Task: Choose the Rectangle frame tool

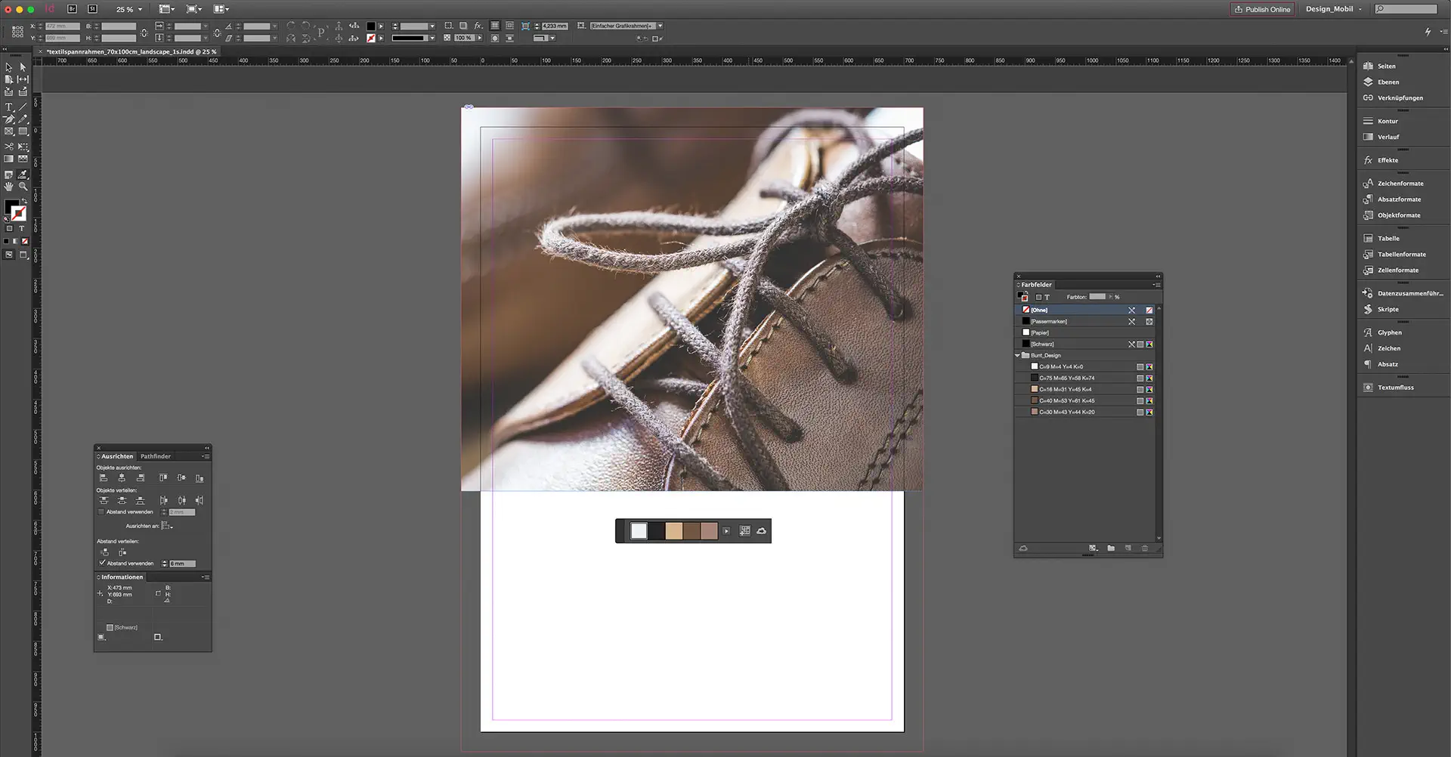Action: (x=9, y=131)
